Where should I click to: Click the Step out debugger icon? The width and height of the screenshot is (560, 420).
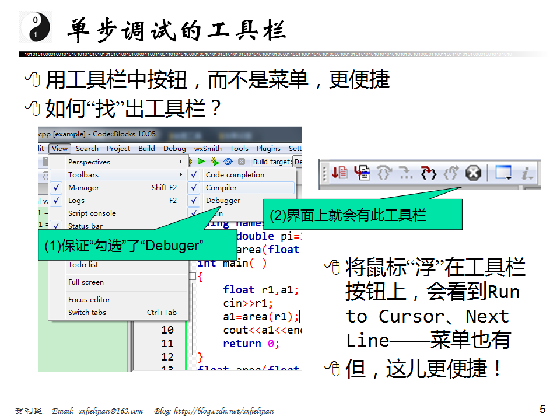click(x=451, y=173)
